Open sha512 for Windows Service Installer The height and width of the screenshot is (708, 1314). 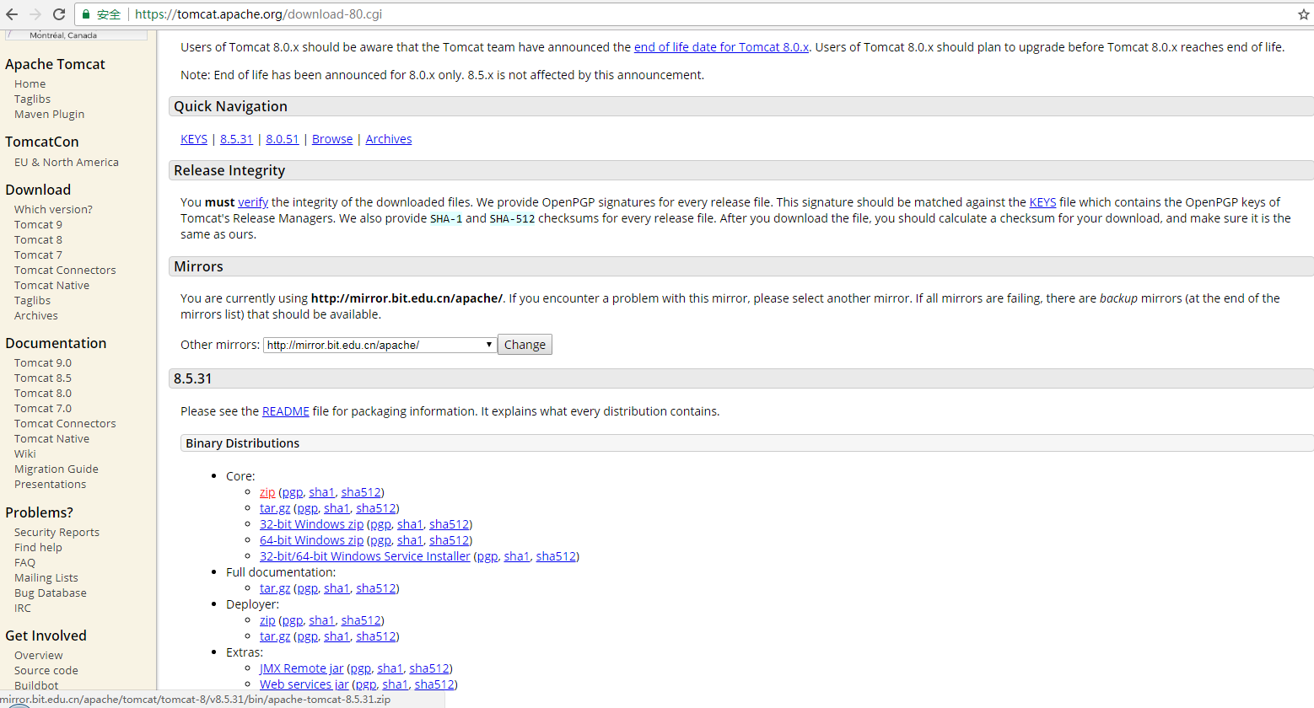click(556, 556)
